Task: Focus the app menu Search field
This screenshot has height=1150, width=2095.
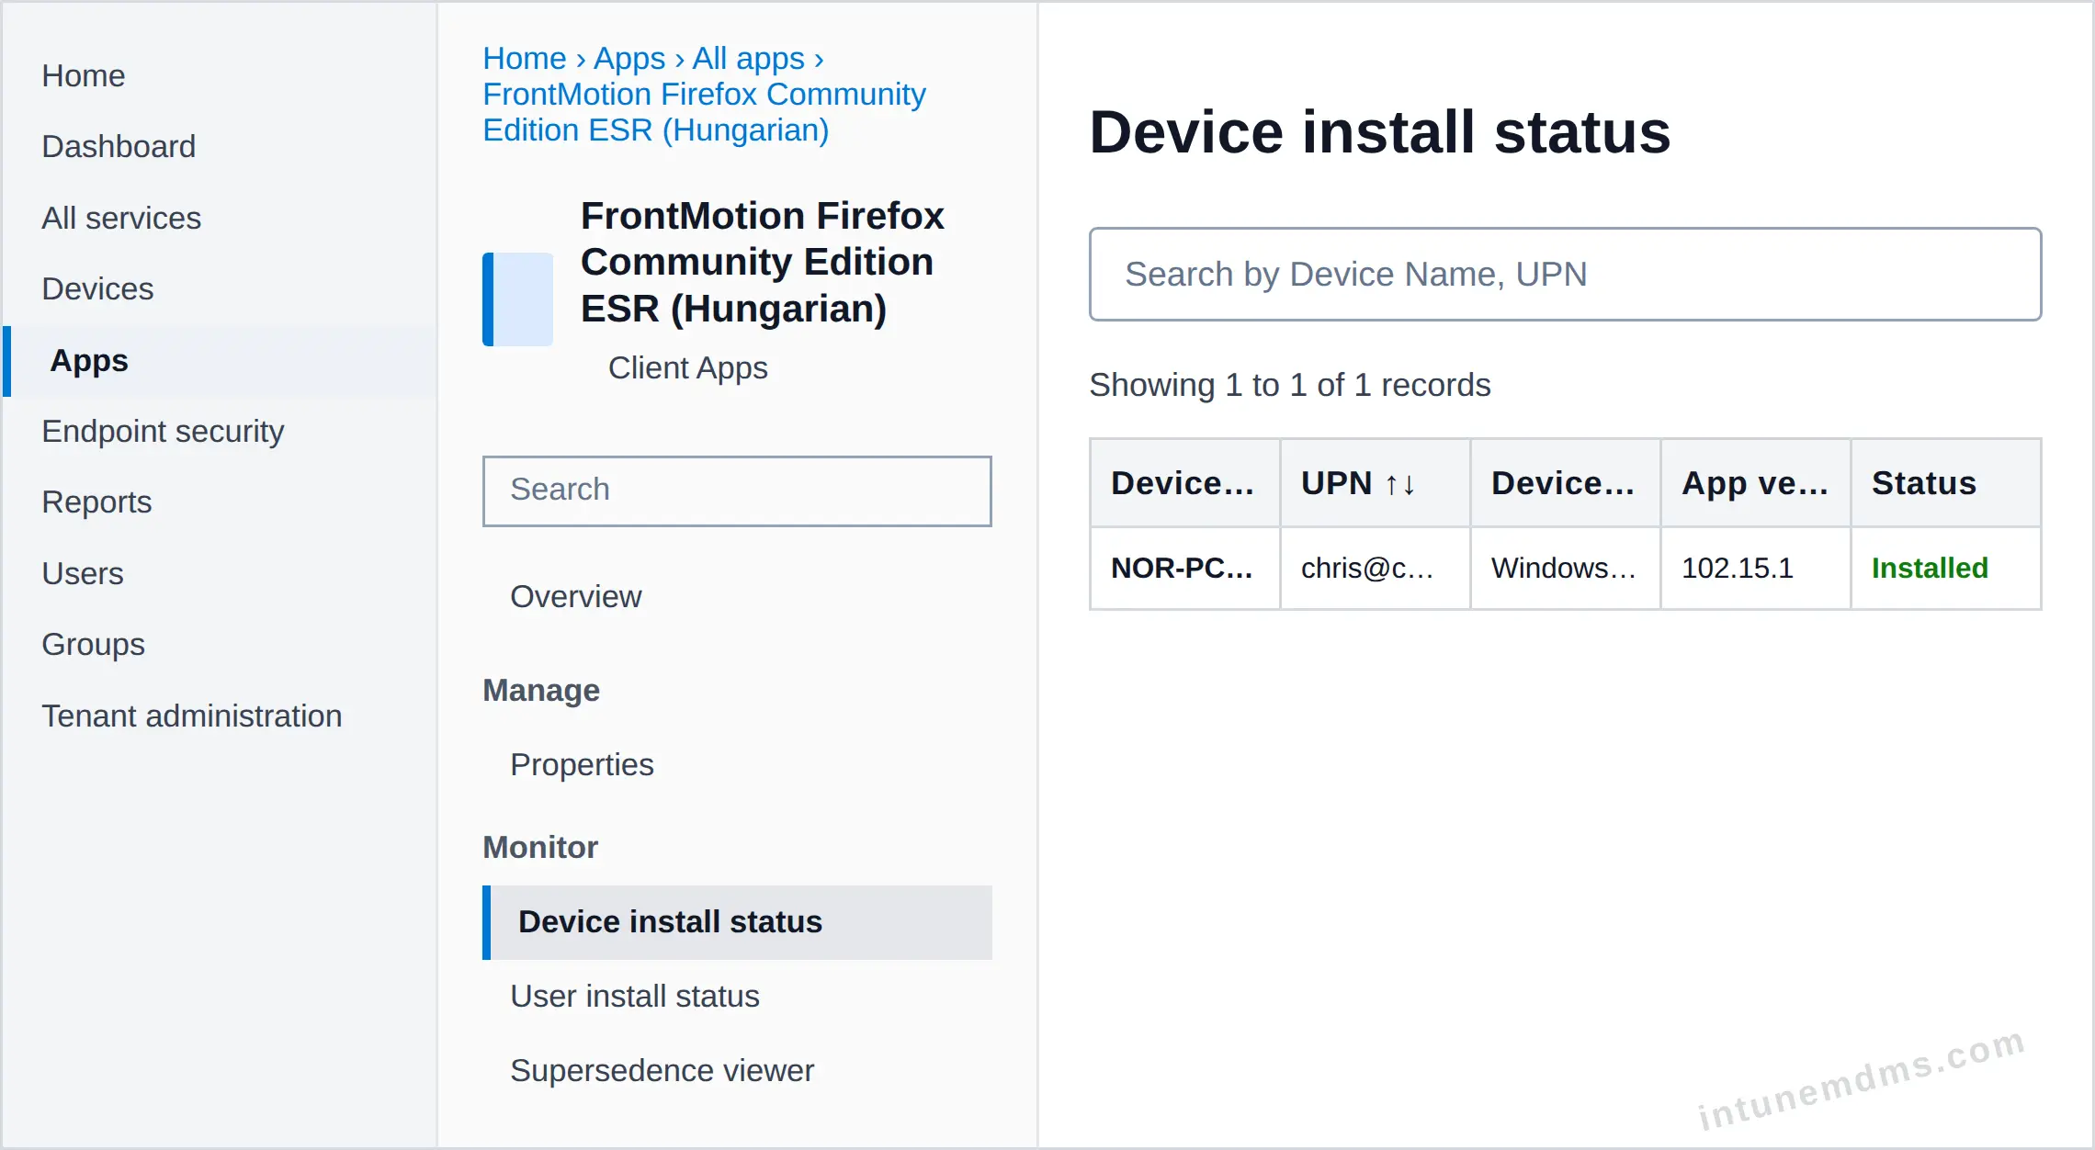Action: pos(737,490)
